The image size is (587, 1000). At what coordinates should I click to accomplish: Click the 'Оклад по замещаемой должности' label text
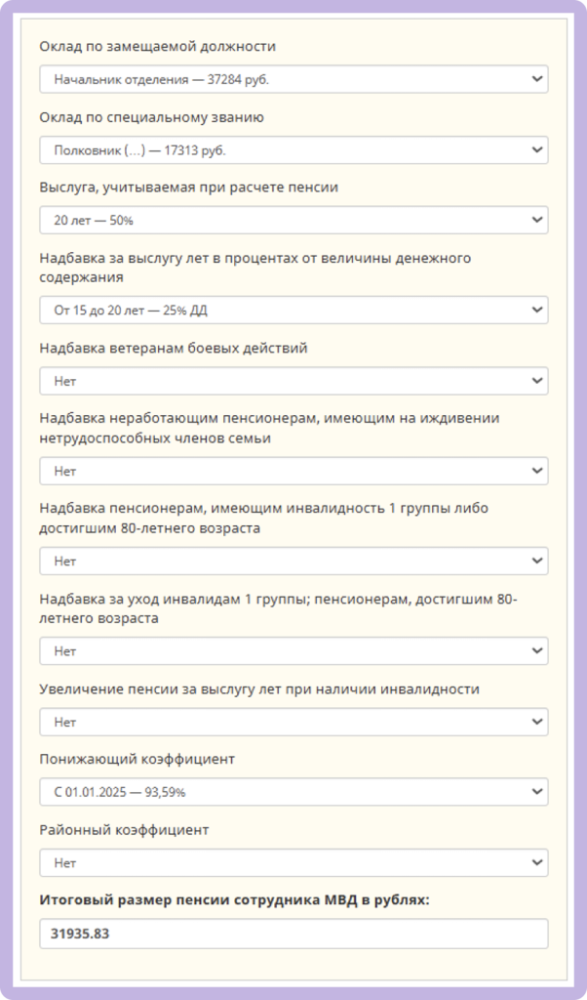click(x=158, y=46)
